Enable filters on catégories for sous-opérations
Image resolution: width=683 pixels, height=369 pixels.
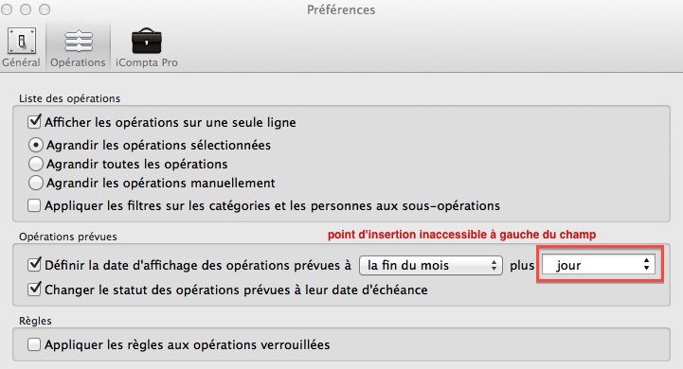[x=34, y=205]
